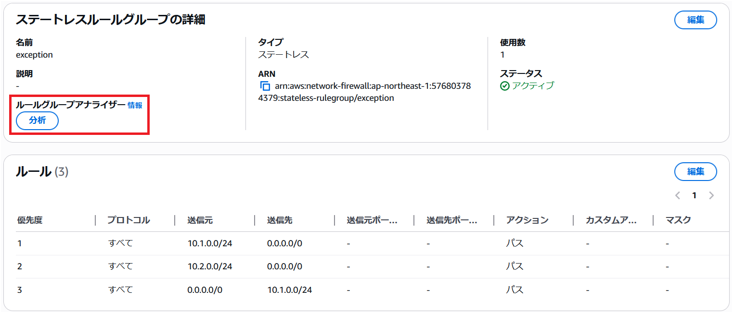Click the 送信元 column header
Image resolution: width=733 pixels, height=313 pixels.
[200, 220]
